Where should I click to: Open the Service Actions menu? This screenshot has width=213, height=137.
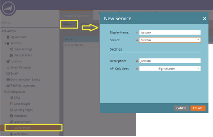(x=90, y=24)
